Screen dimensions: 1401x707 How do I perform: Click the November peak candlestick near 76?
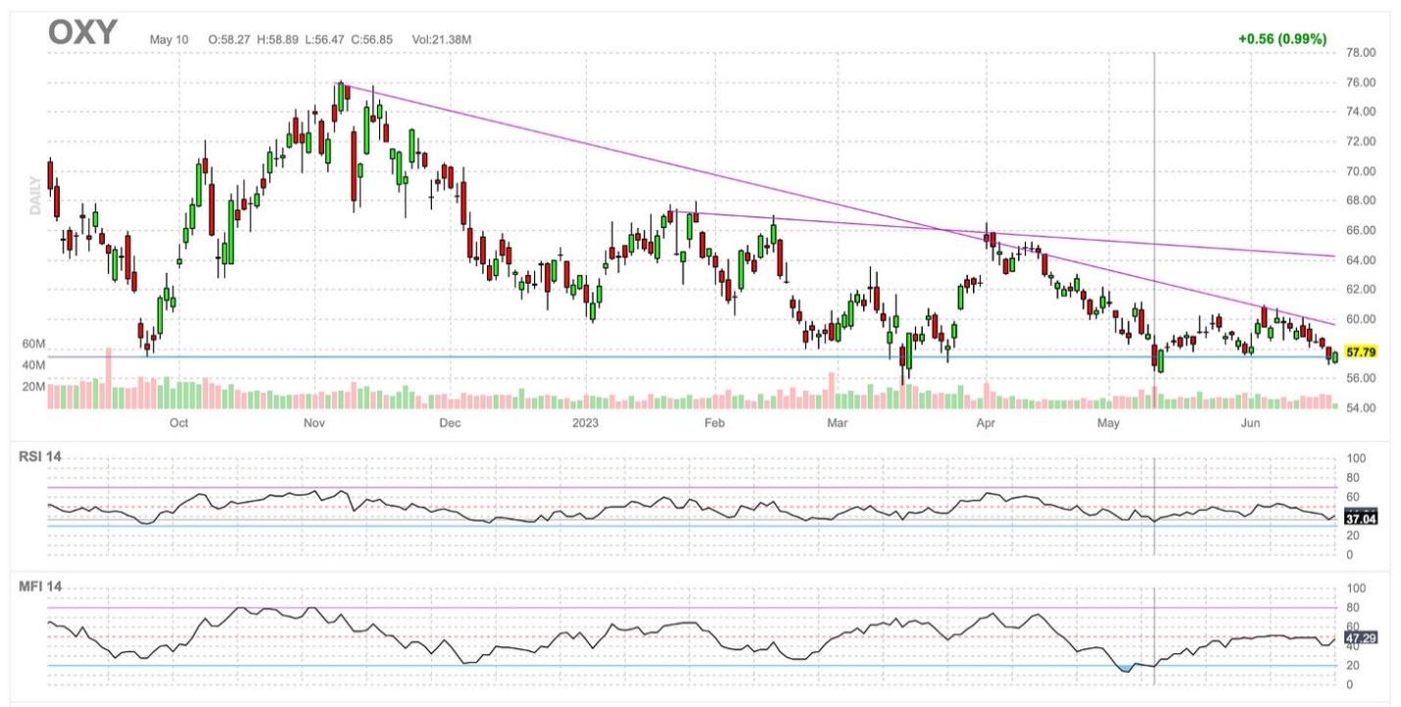tap(341, 97)
